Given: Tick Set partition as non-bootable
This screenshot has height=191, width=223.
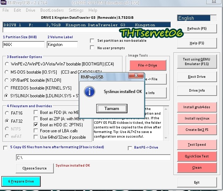Looking at the screenshot, I should point(92,41).
